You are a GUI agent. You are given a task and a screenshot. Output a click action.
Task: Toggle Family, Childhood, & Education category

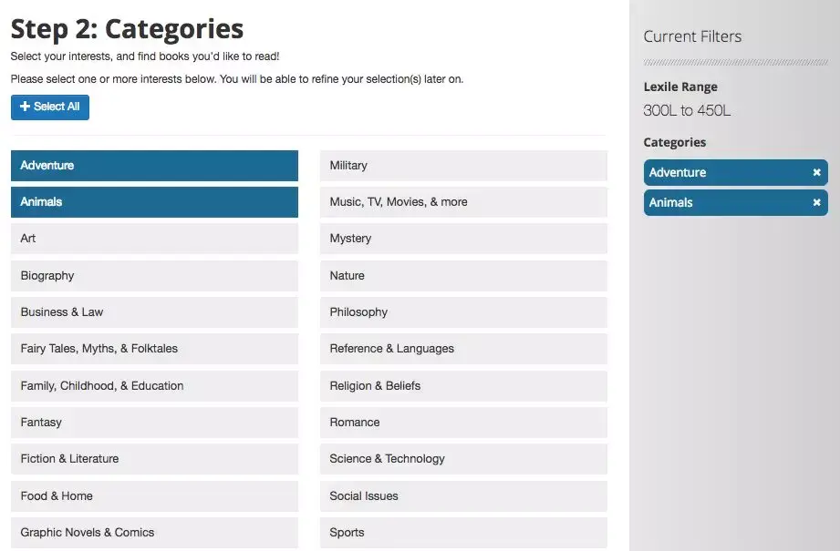tap(154, 386)
